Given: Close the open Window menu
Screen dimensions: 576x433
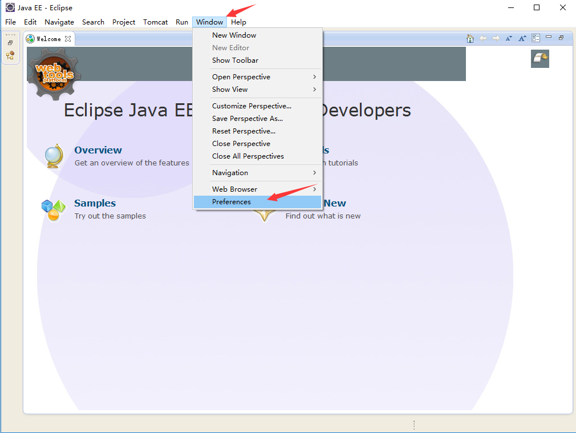Looking at the screenshot, I should click(x=209, y=22).
